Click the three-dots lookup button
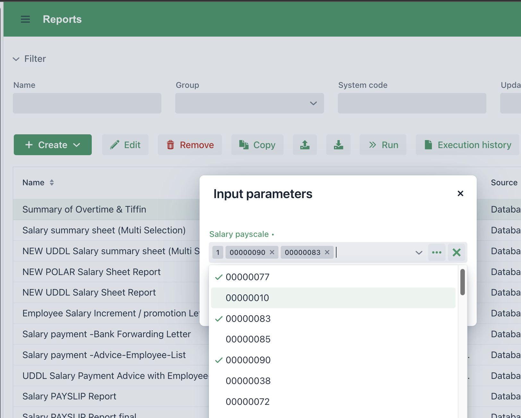Screen dimensions: 521x418 click(x=437, y=252)
